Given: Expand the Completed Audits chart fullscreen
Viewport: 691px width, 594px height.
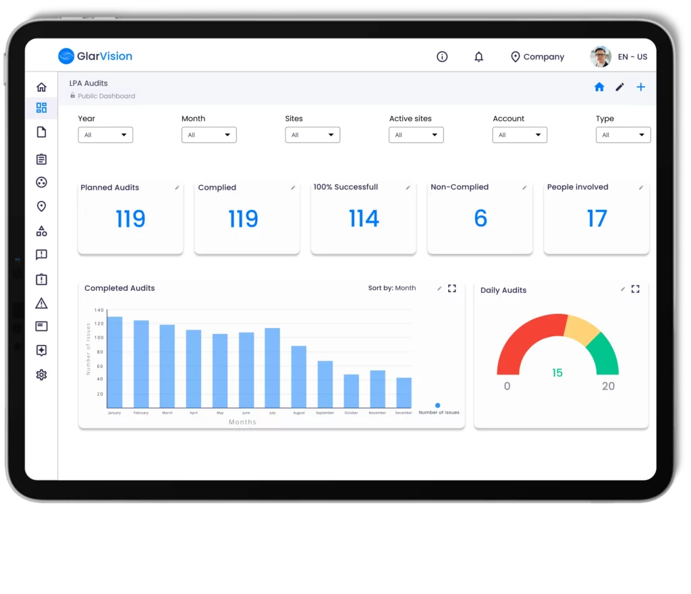Looking at the screenshot, I should [x=452, y=288].
